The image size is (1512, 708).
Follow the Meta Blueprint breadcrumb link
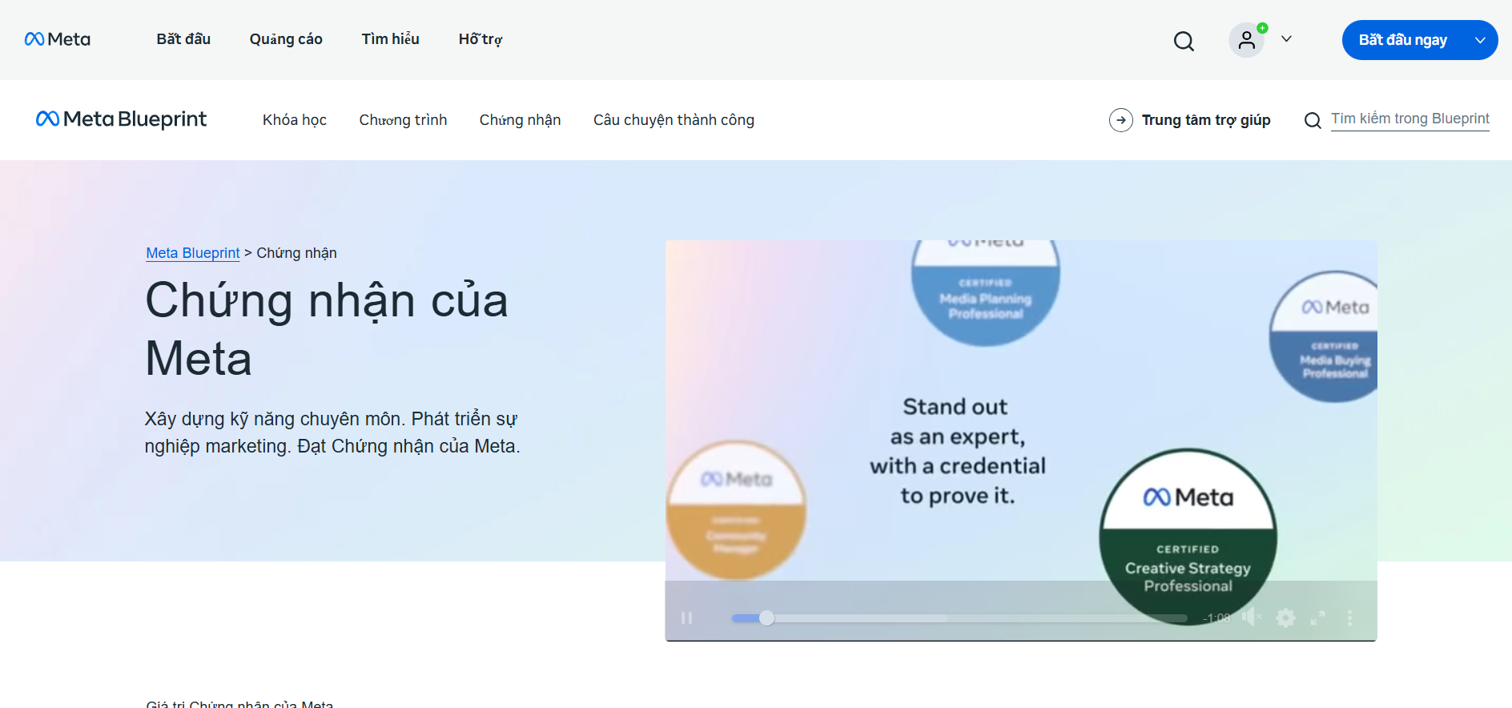[x=193, y=253]
